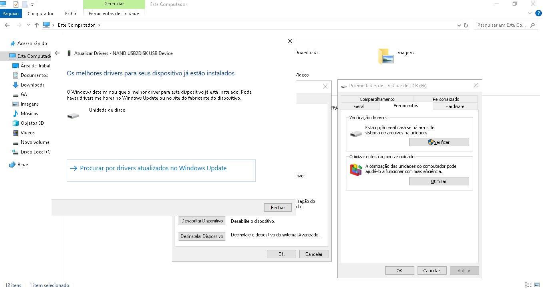The height and width of the screenshot is (289, 543).
Task: Switch to Hardware tab in USB properties
Action: pyautogui.click(x=455, y=106)
